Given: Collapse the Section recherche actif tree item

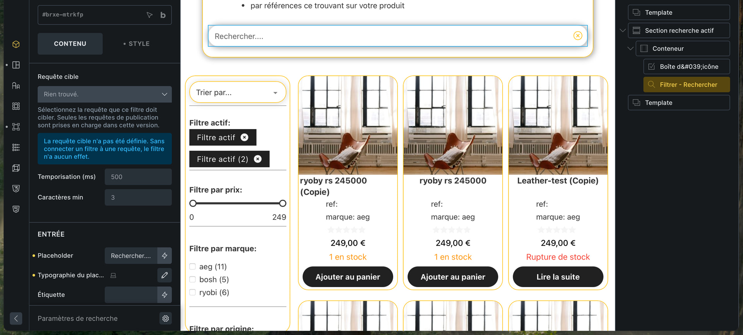Looking at the screenshot, I should pos(623,31).
